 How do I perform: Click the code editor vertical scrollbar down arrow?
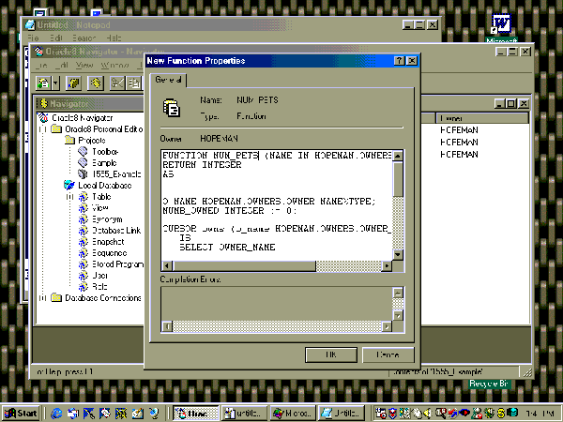tap(398, 255)
